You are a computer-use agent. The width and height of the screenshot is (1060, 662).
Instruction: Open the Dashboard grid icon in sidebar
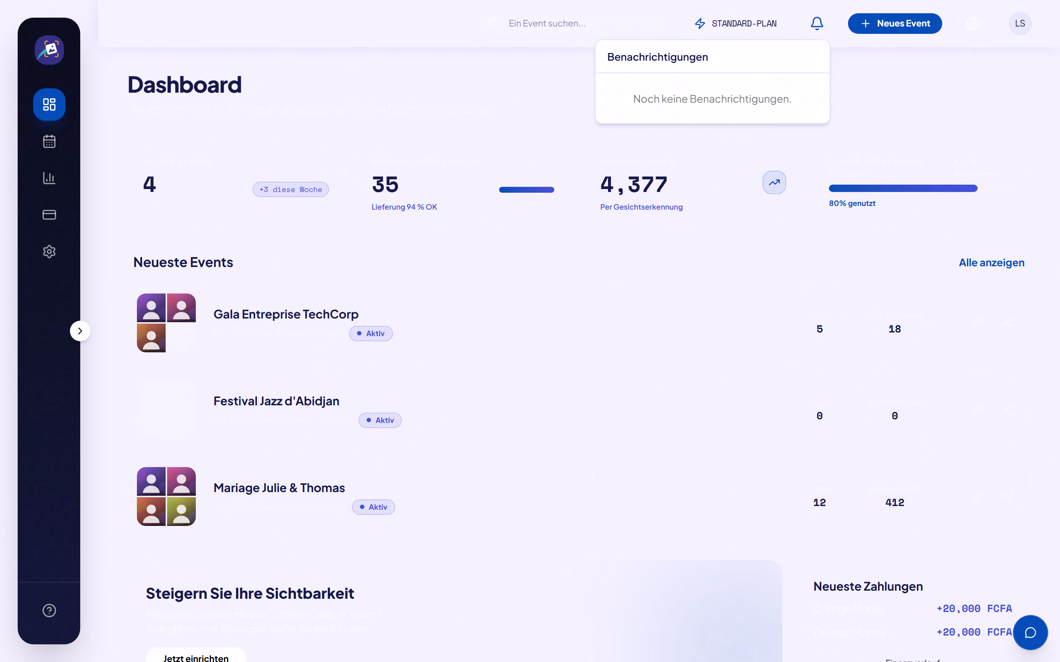pyautogui.click(x=49, y=104)
